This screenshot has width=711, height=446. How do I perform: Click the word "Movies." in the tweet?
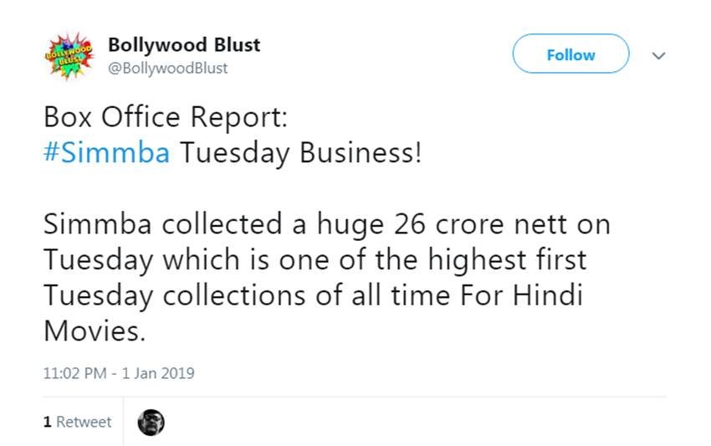[94, 332]
